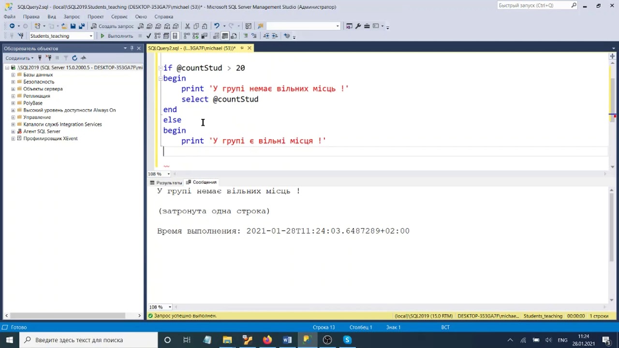Click Windows taskbar search box
Screen dimensions: 619x348
coord(88,340)
